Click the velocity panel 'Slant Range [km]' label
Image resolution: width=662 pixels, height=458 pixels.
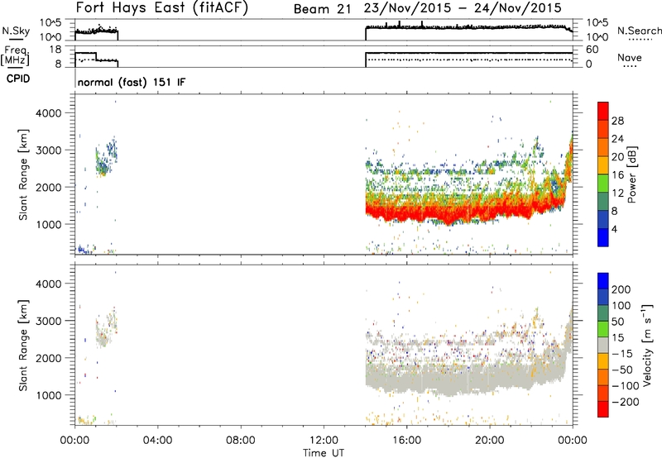coord(23,346)
